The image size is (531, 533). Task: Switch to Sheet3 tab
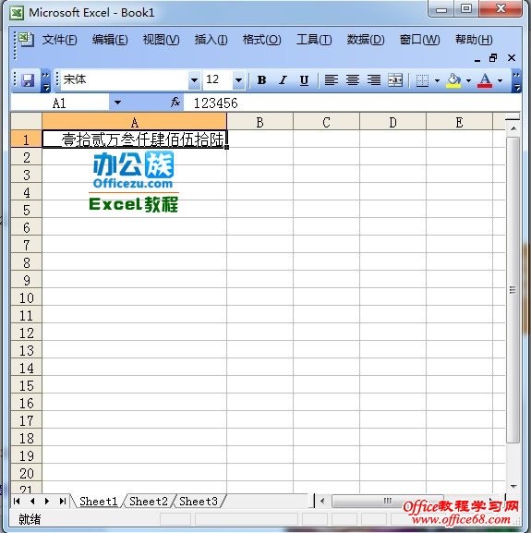click(199, 502)
